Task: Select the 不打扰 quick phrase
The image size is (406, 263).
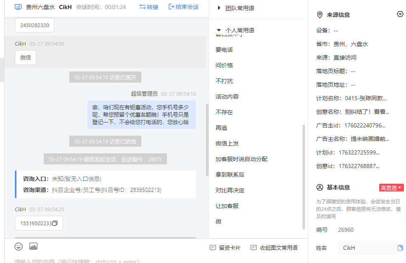Action: tap(224, 81)
